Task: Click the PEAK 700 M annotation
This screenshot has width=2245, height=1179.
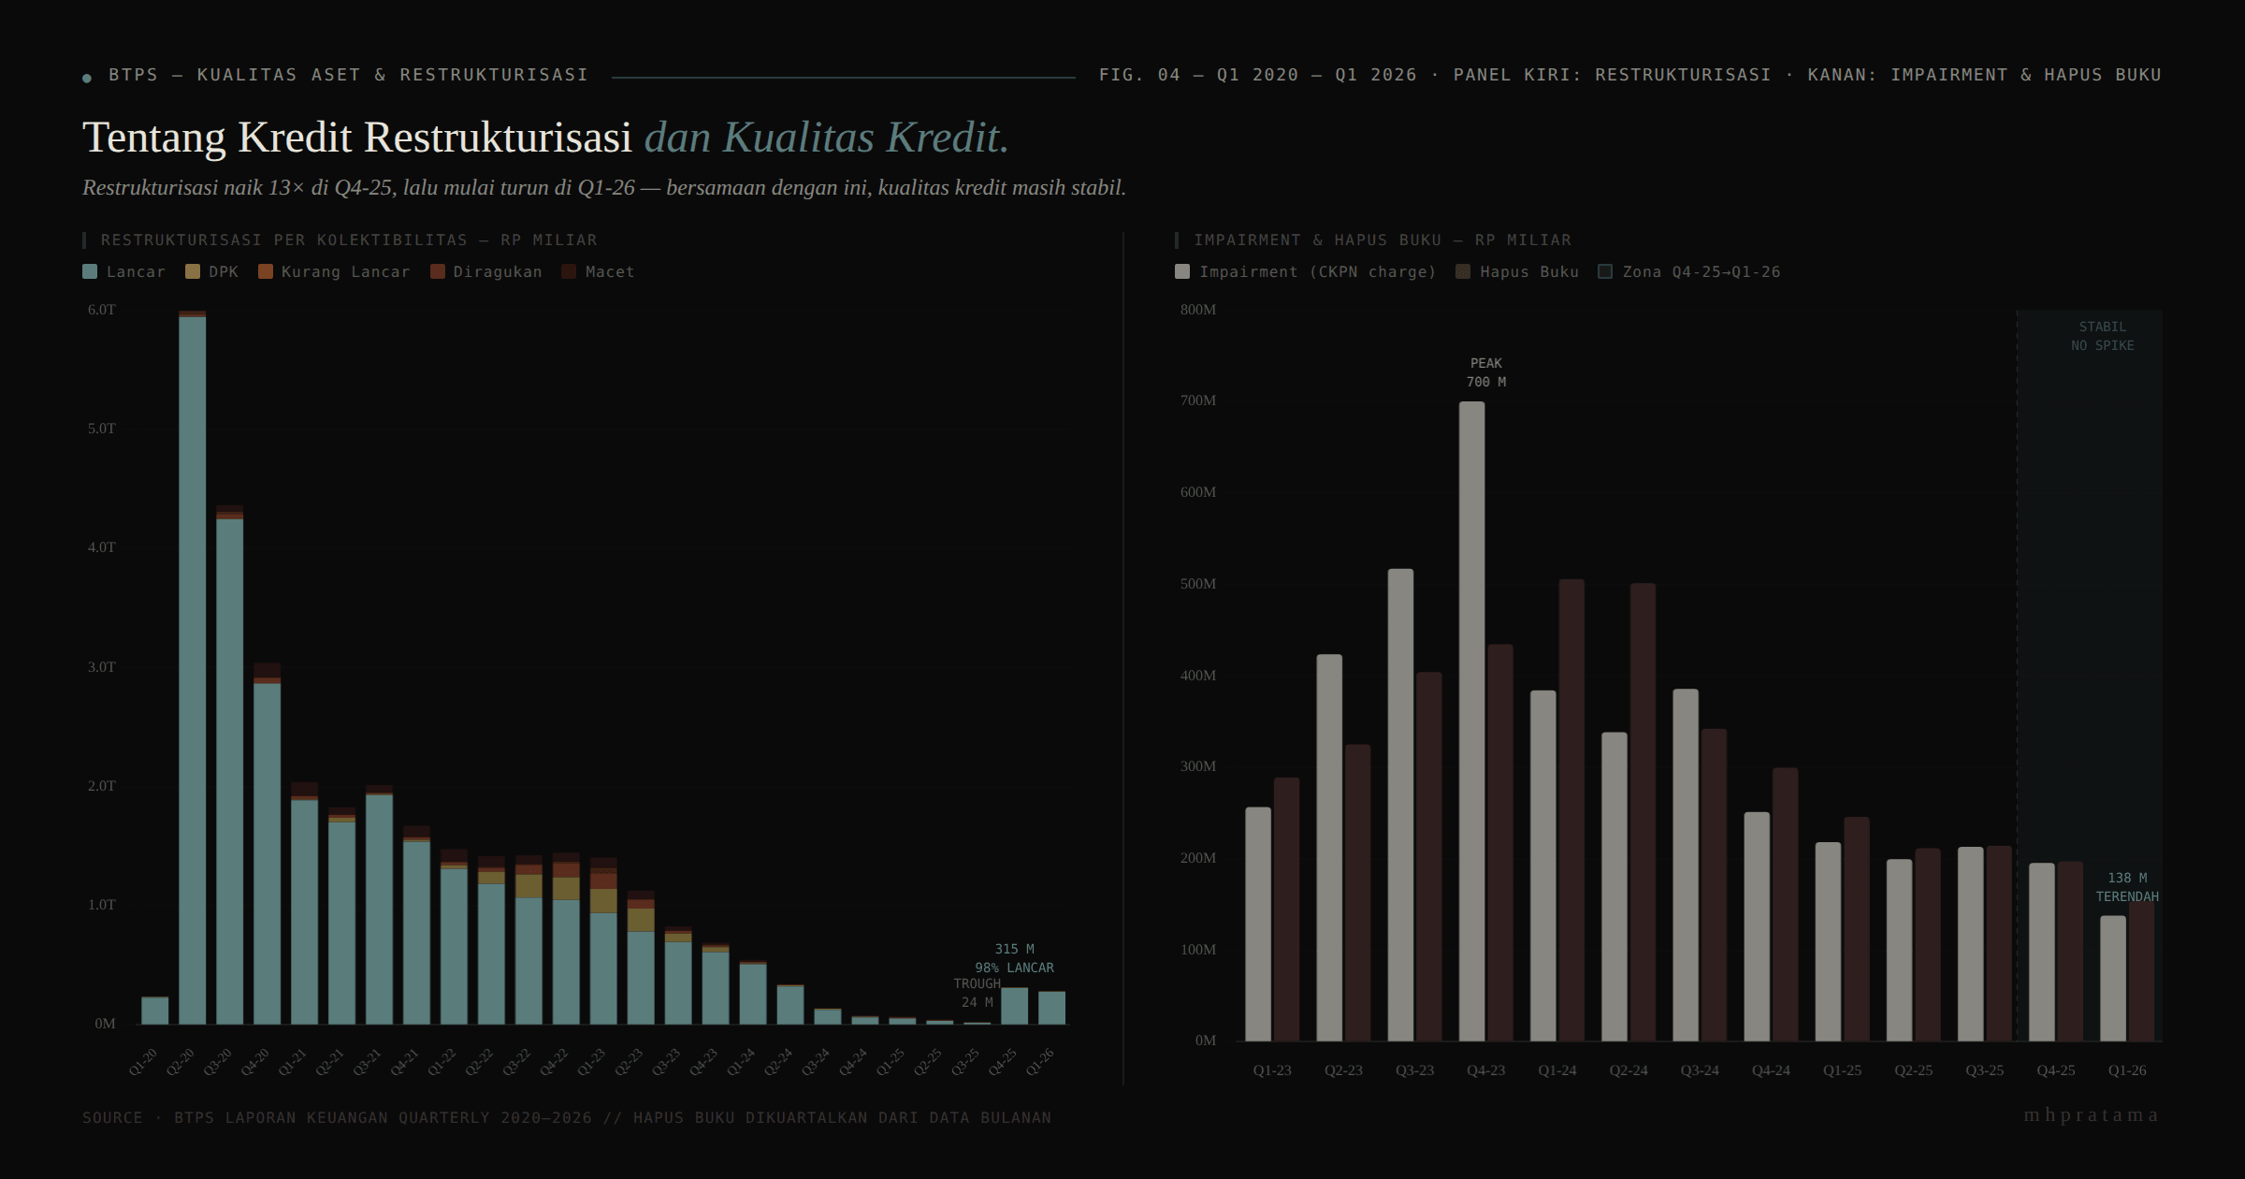Action: click(x=1486, y=372)
